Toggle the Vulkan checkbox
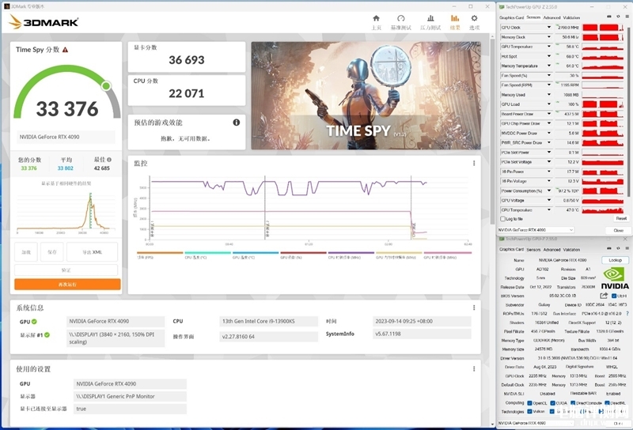The image size is (633, 430). (529, 412)
